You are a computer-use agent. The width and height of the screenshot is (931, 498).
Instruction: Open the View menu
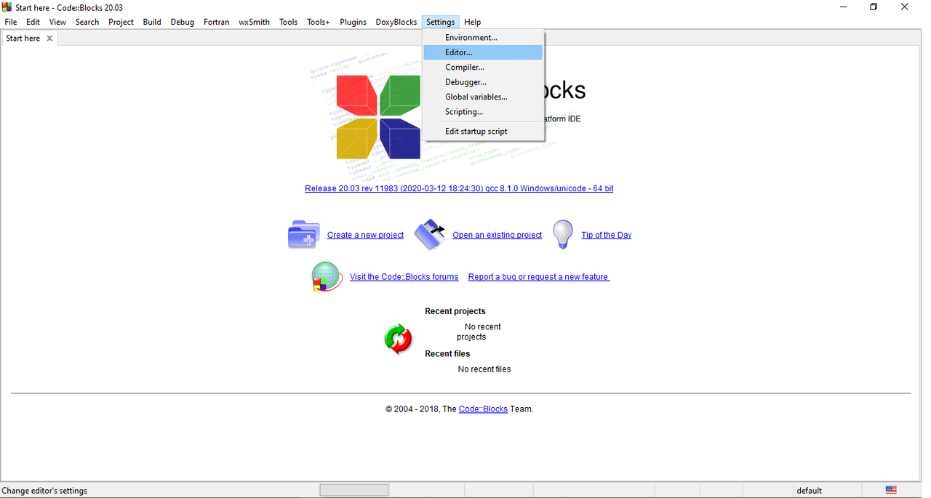(57, 22)
